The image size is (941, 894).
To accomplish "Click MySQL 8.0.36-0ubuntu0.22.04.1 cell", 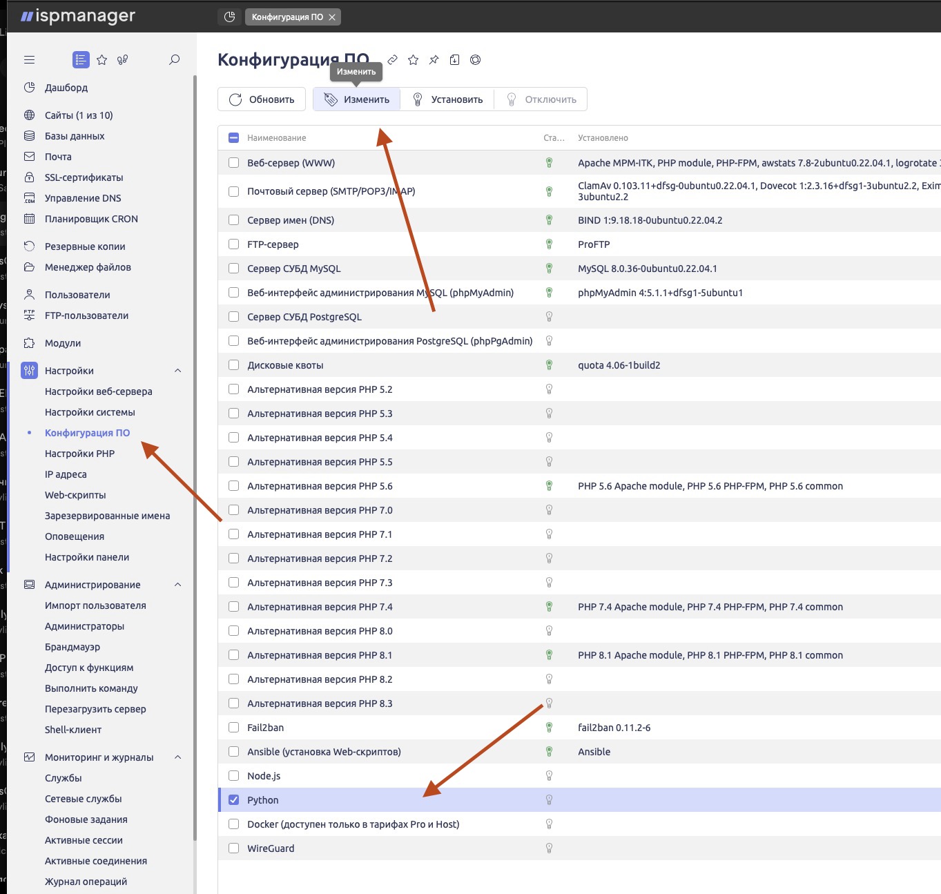I will pos(648,269).
